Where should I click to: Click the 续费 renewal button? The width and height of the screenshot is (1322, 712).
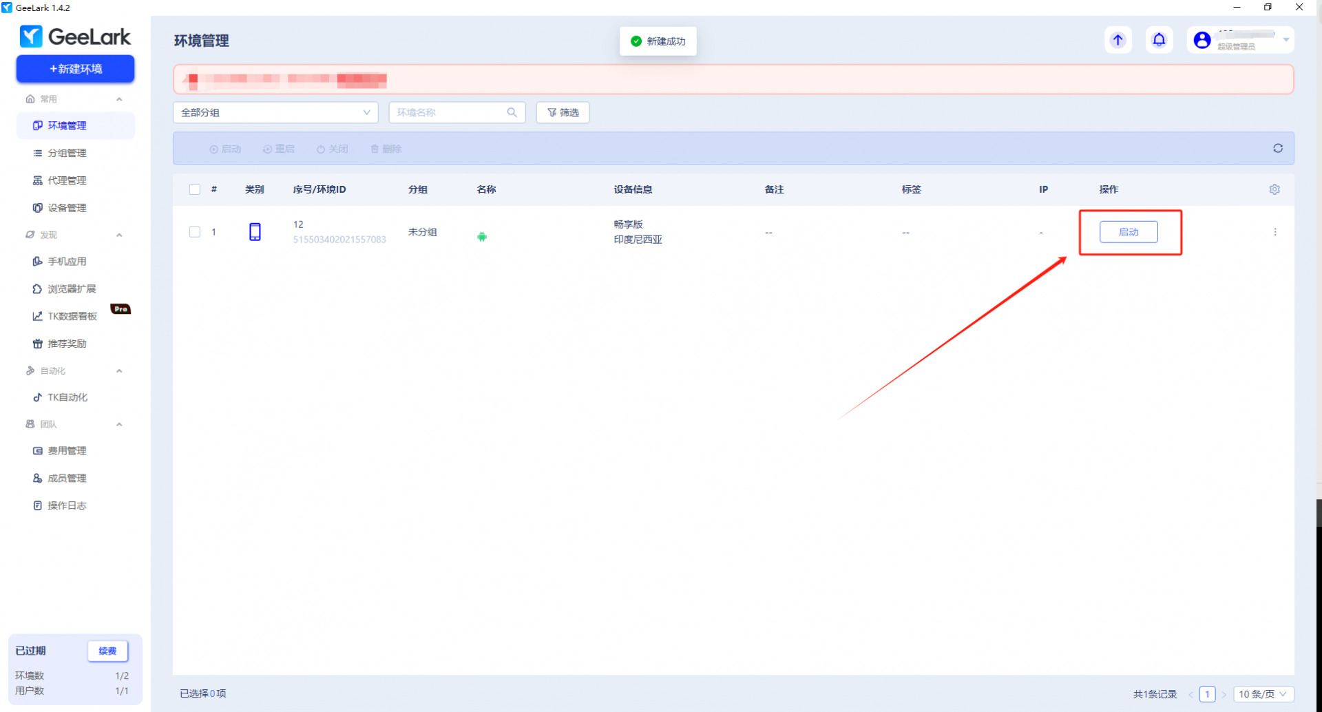(x=107, y=651)
